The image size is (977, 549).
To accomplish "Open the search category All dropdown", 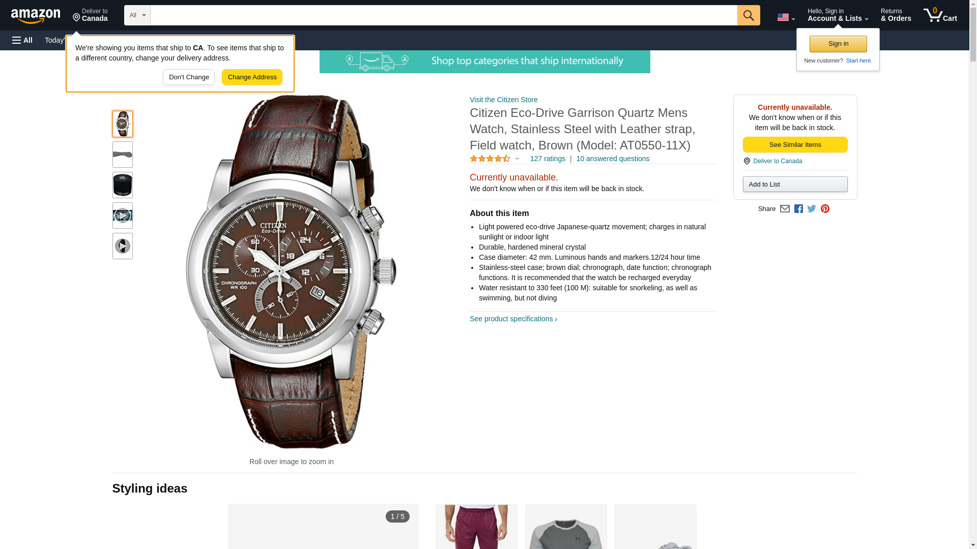I will 137,15.
